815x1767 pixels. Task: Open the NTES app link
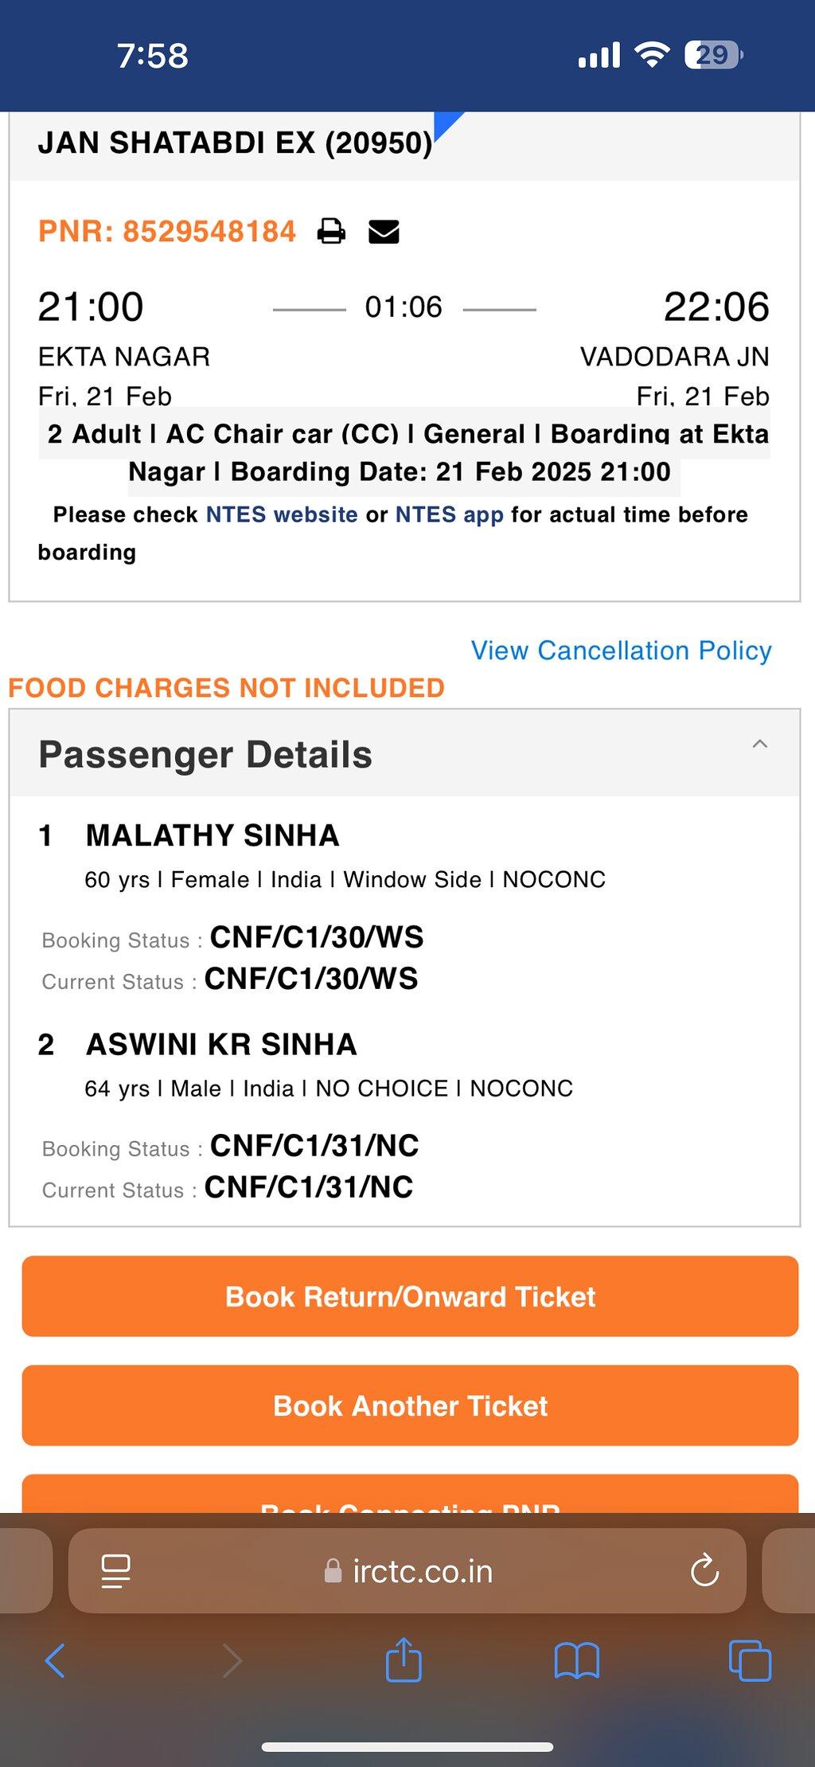(450, 514)
